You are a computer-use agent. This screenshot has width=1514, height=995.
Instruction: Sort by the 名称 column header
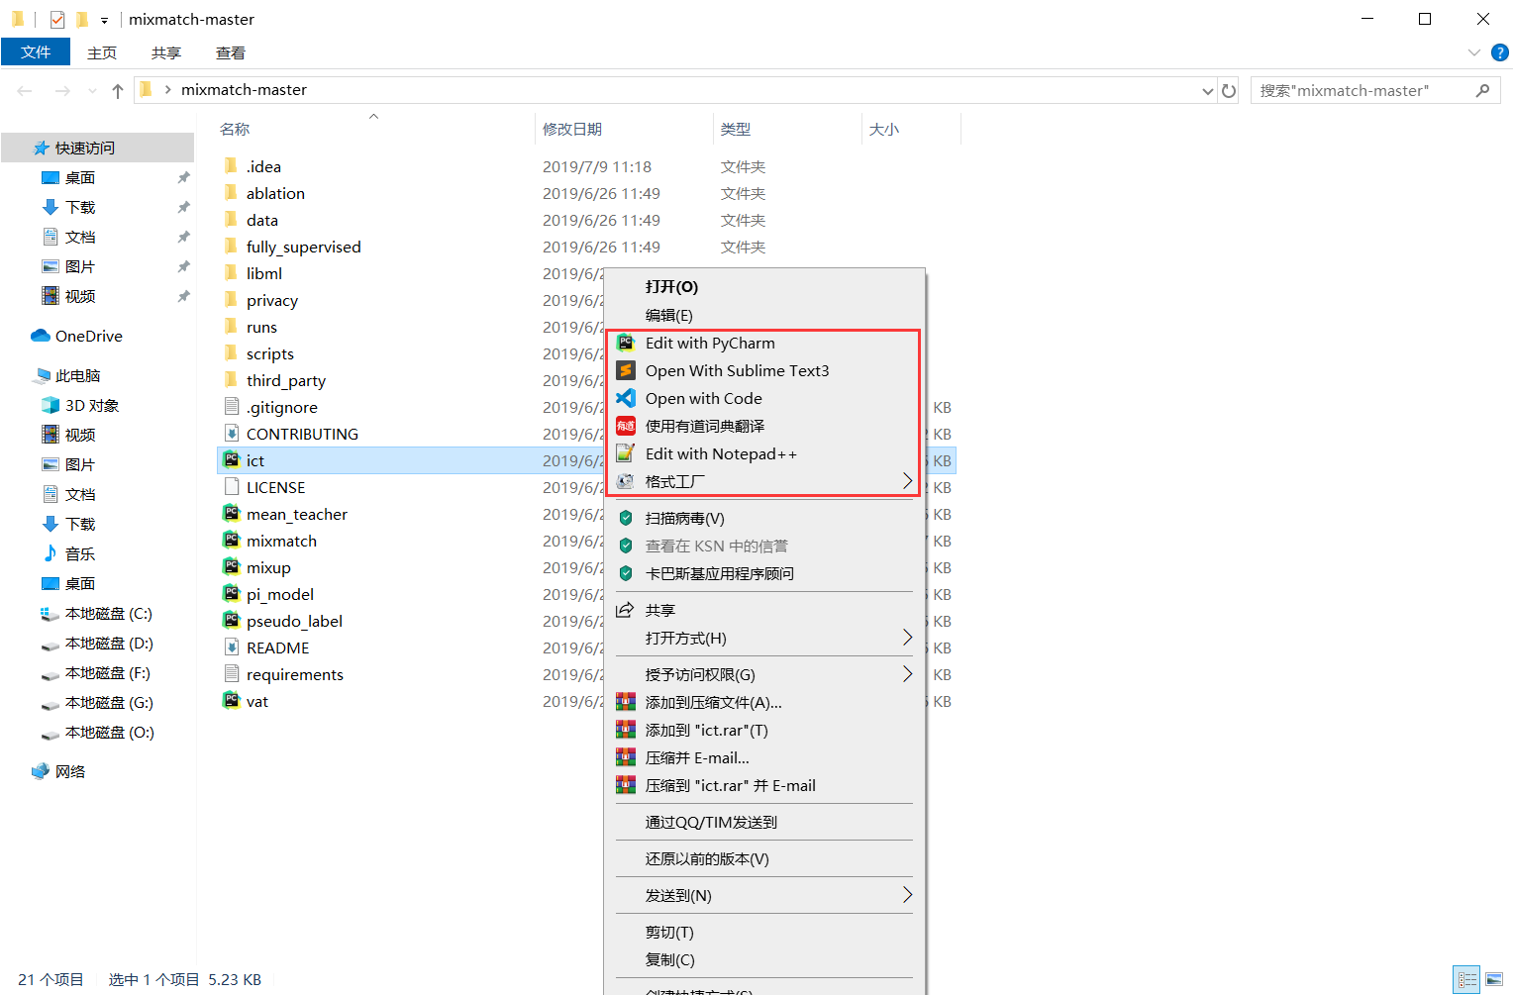point(235,129)
